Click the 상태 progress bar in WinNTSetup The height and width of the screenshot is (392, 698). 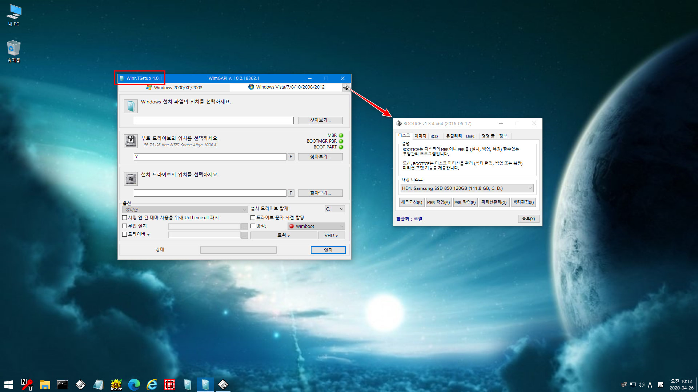tap(238, 250)
